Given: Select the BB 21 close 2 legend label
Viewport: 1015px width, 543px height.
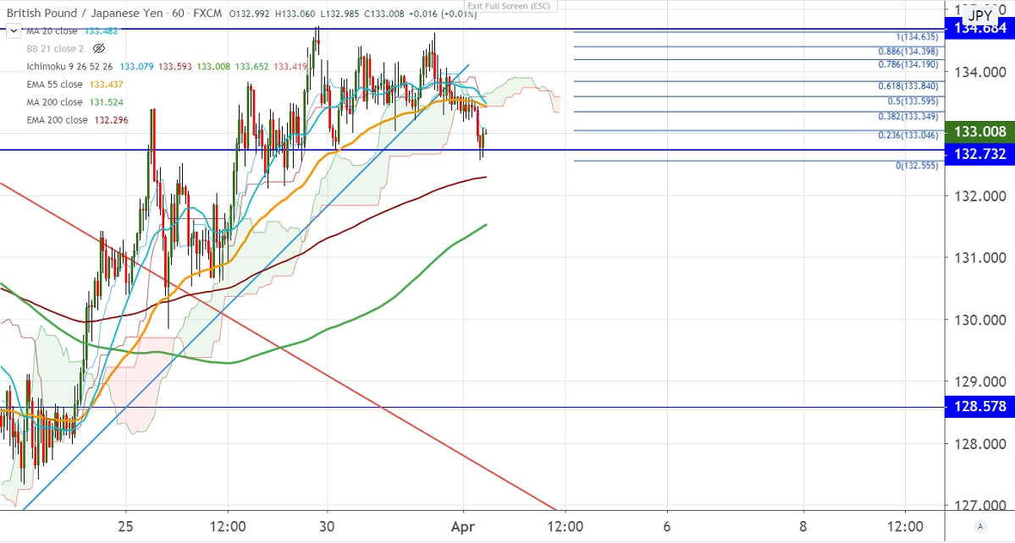Looking at the screenshot, I should click(55, 48).
